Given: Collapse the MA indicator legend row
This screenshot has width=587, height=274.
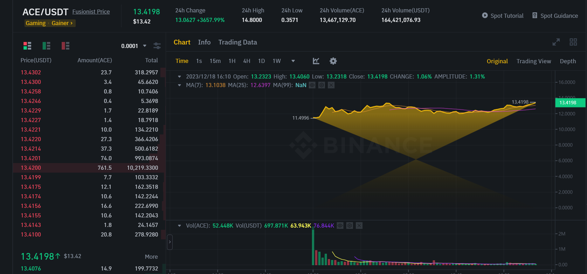Looking at the screenshot, I should 179,85.
